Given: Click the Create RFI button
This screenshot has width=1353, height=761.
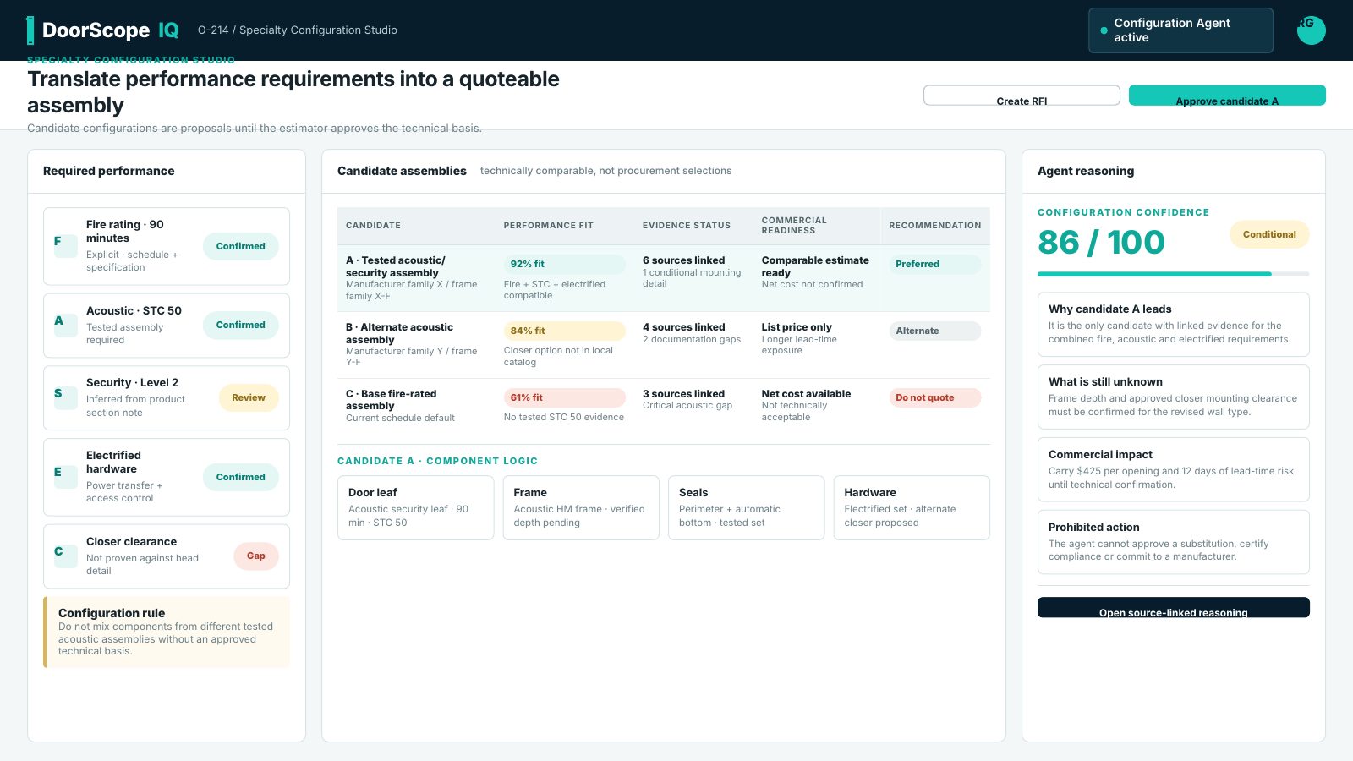Looking at the screenshot, I should pos(1022,96).
